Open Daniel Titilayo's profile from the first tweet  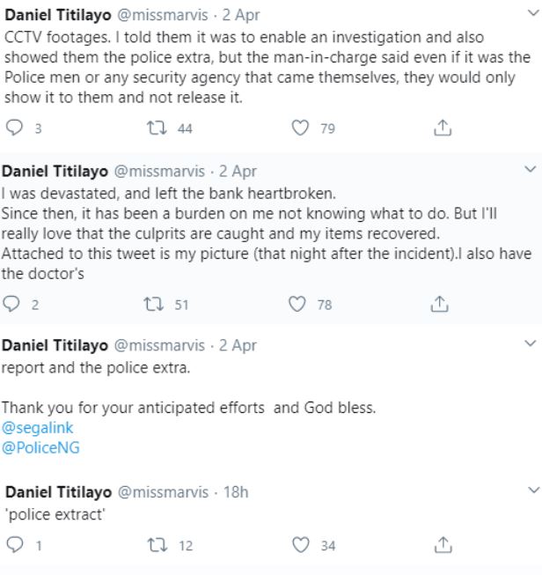[58, 16]
